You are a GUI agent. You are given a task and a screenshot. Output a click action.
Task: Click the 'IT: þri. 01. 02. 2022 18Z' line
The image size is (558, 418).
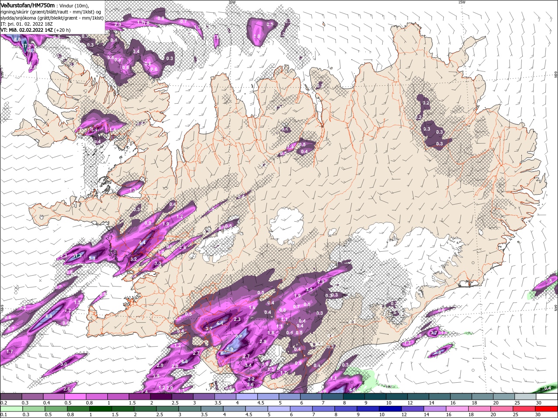click(27, 24)
